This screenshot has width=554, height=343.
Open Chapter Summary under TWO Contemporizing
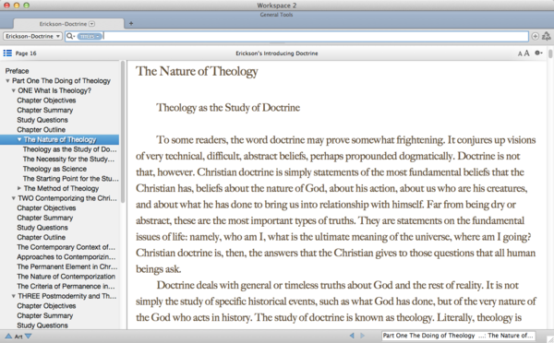(45, 218)
